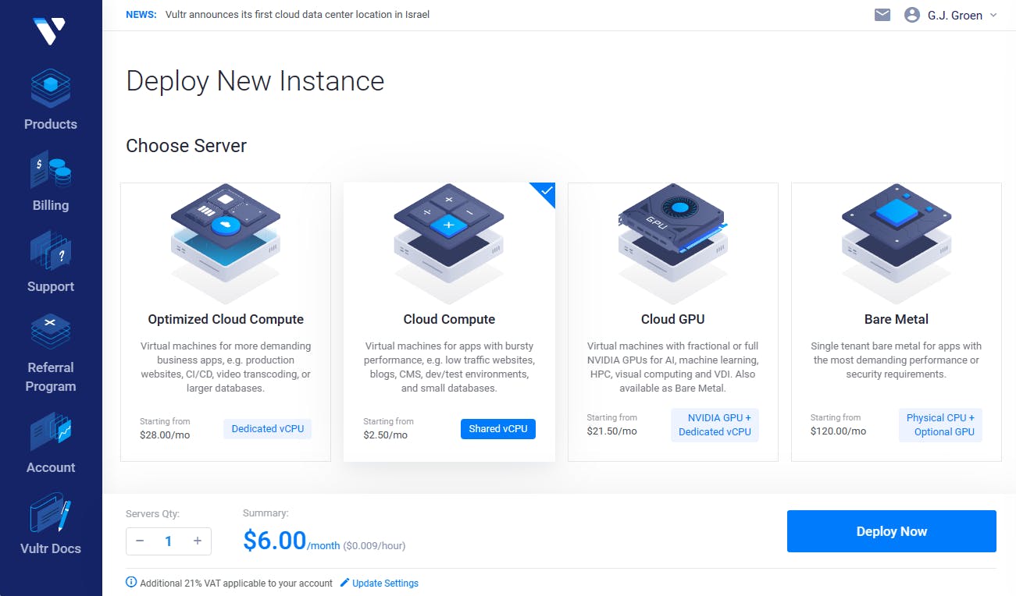Open the mail envelope notifications icon
Image resolution: width=1016 pixels, height=596 pixels.
point(882,15)
